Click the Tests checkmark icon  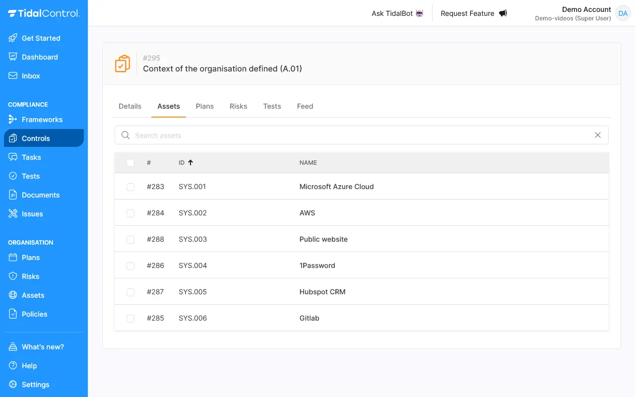pyautogui.click(x=13, y=176)
